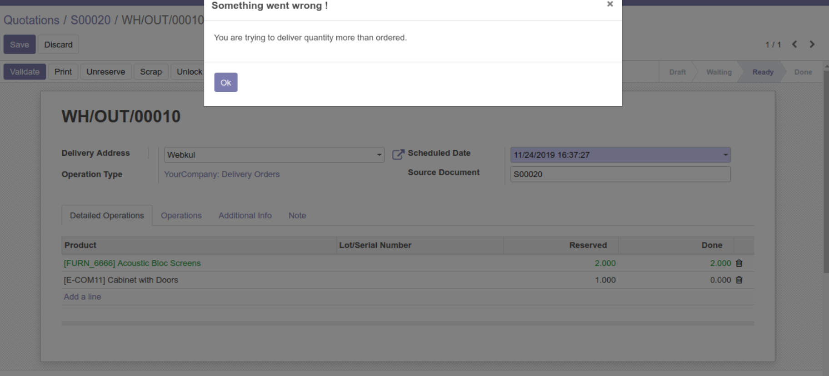Open the Scheduled Date dropdown
Screen dimensions: 829x376
[725, 155]
